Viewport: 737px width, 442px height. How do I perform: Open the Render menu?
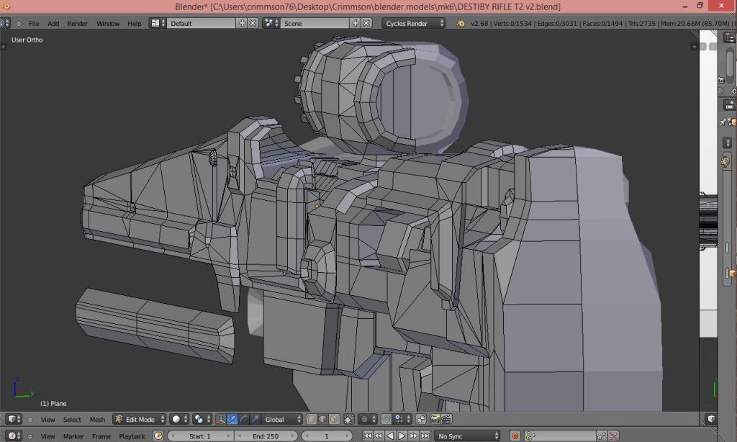coord(77,23)
